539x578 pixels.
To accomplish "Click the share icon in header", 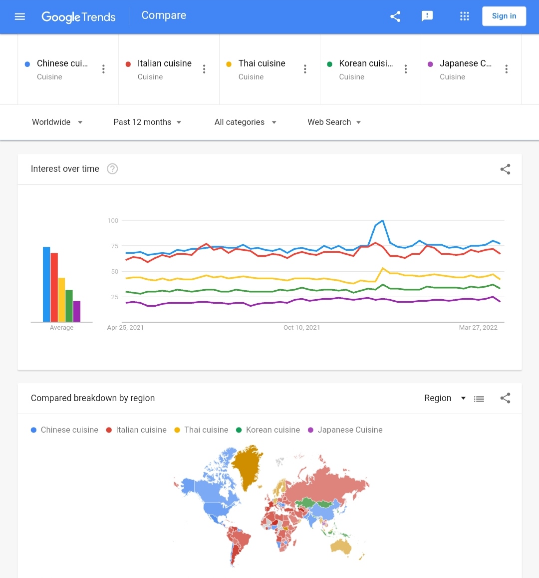I will click(395, 16).
